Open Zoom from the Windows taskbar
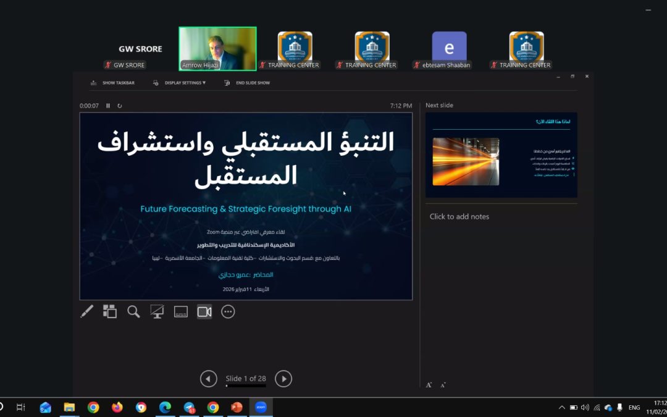Image resolution: width=667 pixels, height=417 pixels. 260,407
